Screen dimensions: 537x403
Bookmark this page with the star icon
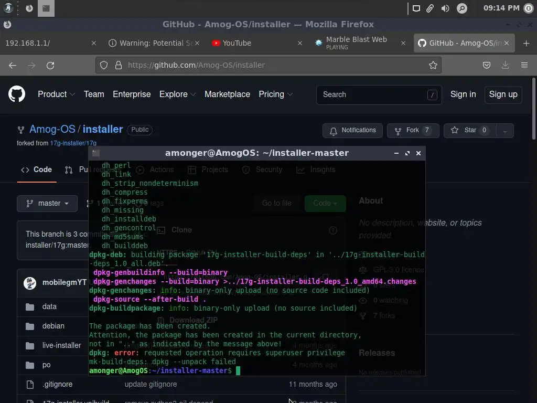point(433,65)
